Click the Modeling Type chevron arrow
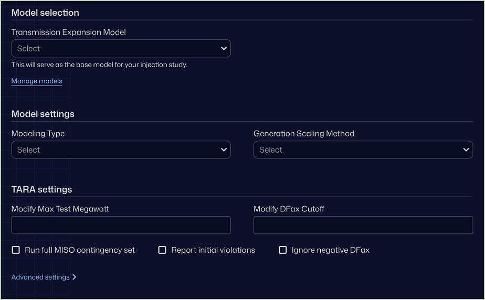 224,150
